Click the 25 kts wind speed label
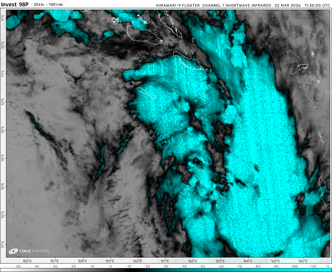 pyautogui.click(x=39, y=5)
